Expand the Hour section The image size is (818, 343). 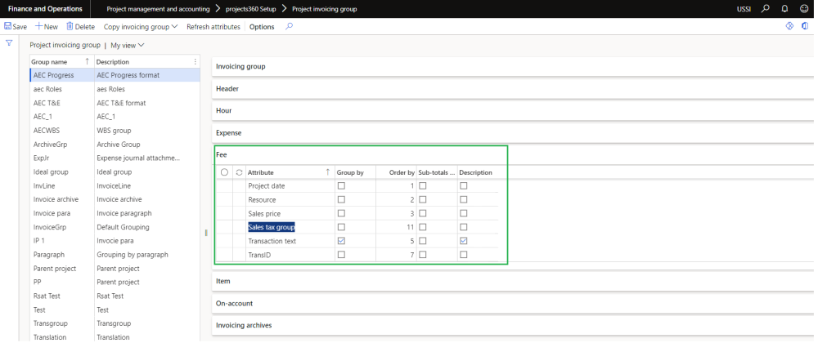pos(223,110)
